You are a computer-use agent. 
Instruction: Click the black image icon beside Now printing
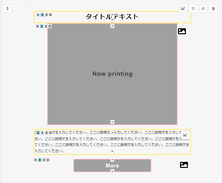click(182, 31)
